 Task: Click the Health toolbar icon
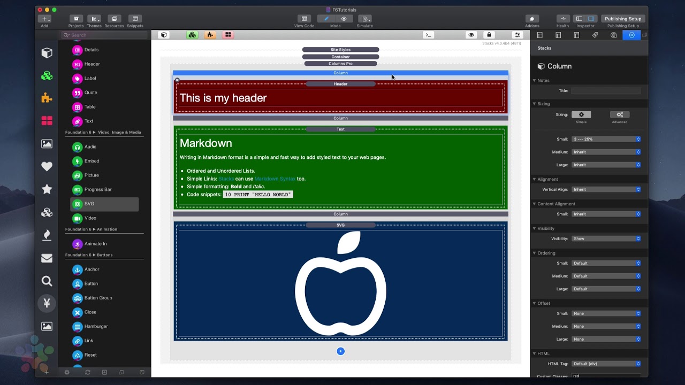point(563,19)
